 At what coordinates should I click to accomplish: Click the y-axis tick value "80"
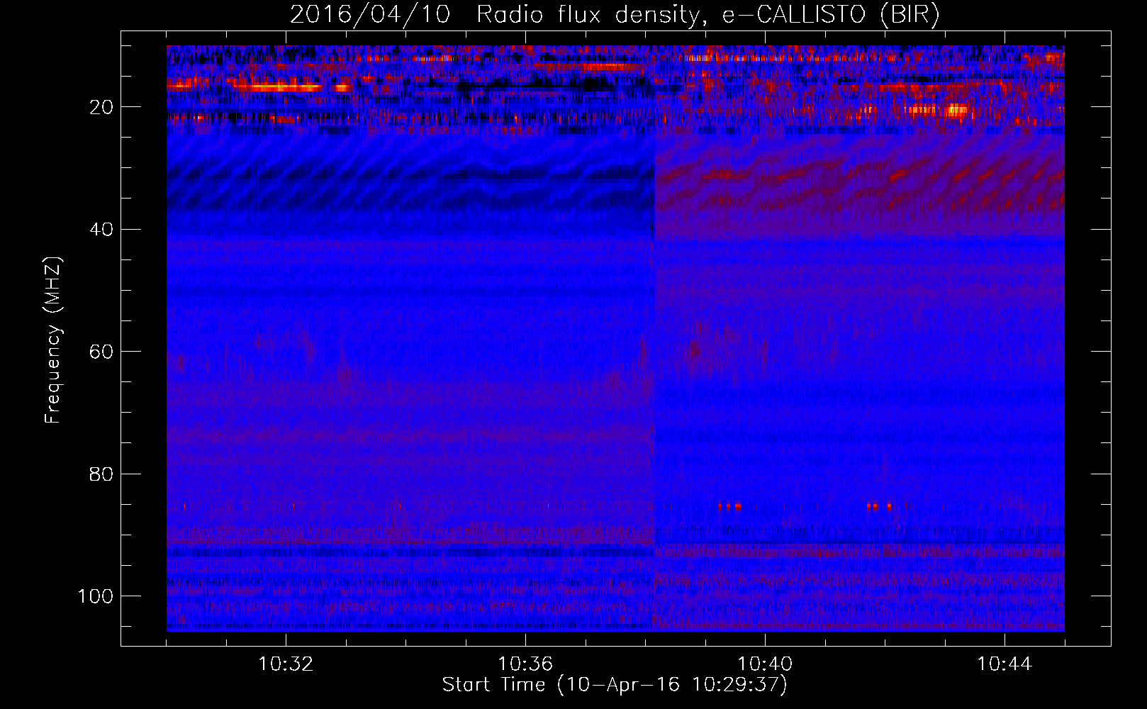click(x=101, y=474)
